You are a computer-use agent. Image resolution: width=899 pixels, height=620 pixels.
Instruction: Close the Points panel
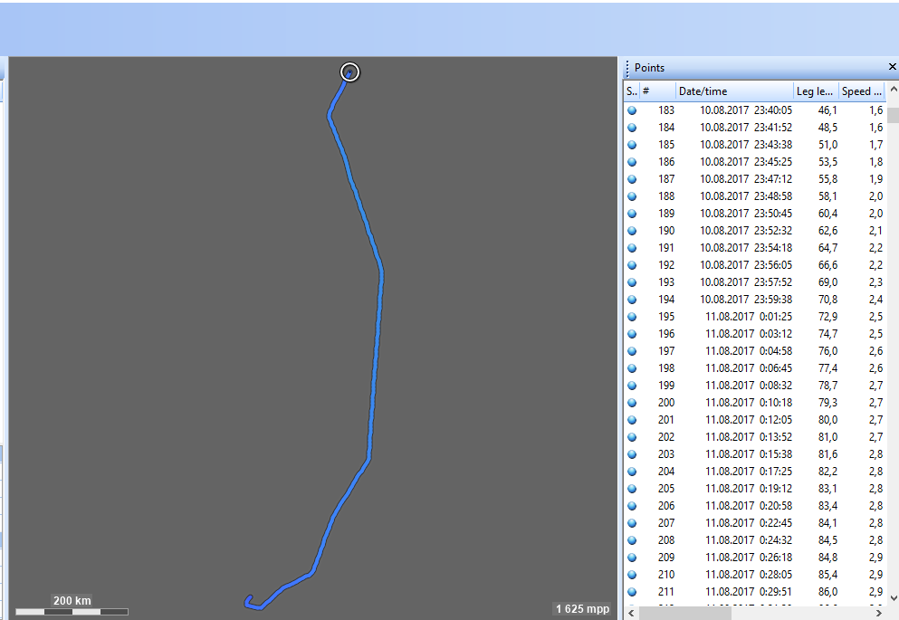pos(892,68)
